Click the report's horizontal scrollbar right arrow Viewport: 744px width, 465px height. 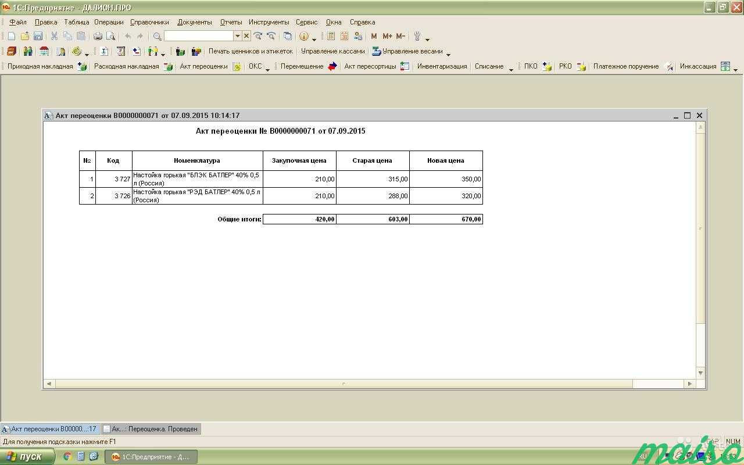690,384
